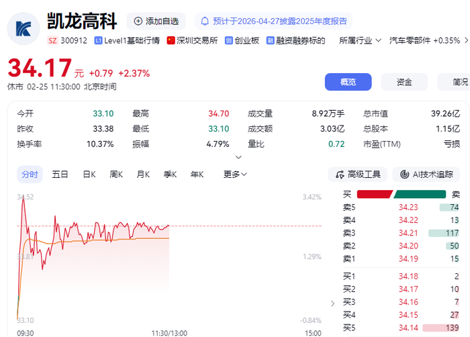Click the red 买 proportion bar
The width and height of the screenshot is (470, 337).
(x=375, y=194)
